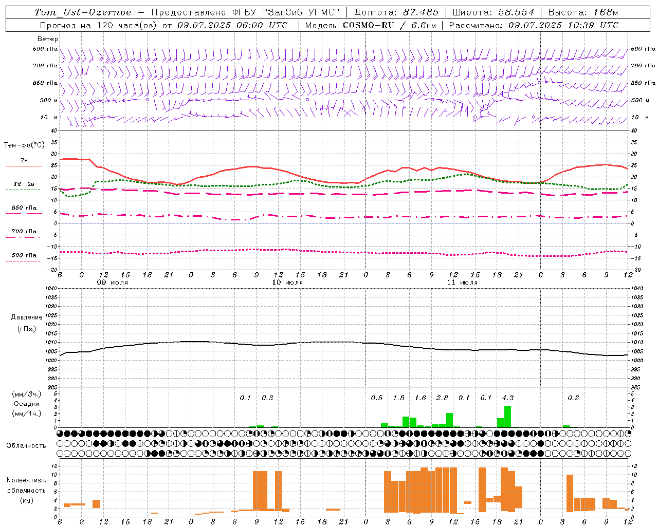Click the (мм/1ч.) precipitation unit label
658x526 pixels.
[27, 414]
